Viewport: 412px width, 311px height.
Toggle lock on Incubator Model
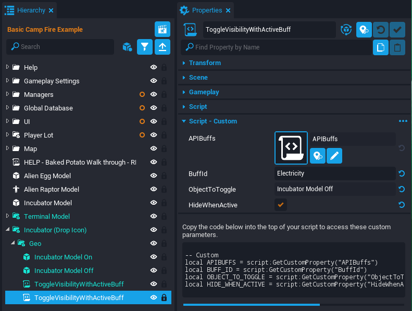tap(164, 203)
